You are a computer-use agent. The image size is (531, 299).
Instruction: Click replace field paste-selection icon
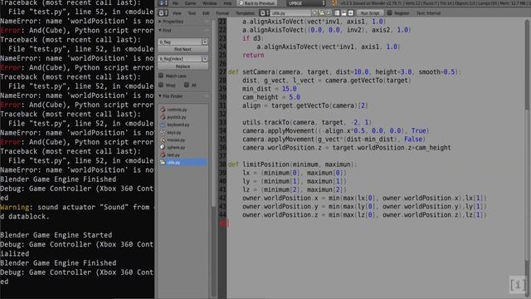point(205,59)
